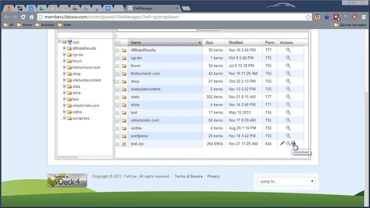This screenshot has width=370, height=208.
Task: Click the magnifier icon in forum row
Action: click(x=288, y=65)
